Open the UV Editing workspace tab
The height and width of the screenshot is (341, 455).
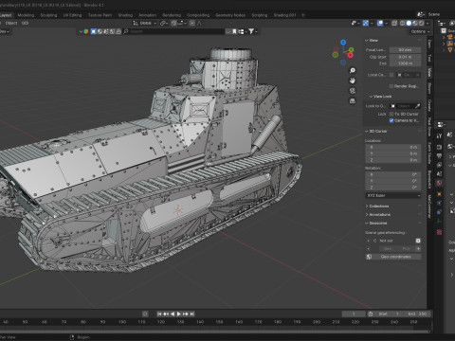pyautogui.click(x=72, y=15)
